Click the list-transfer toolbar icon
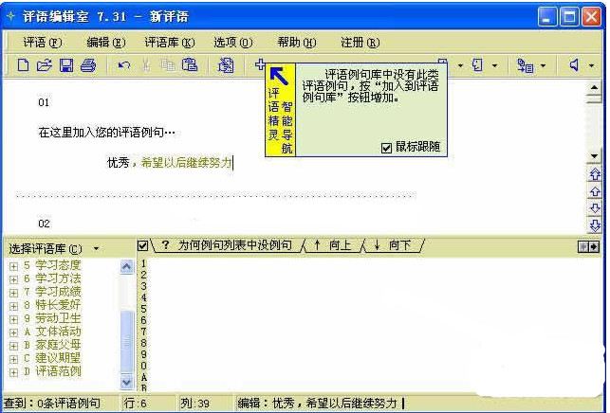Screen dimensions: 610x413 (x=525, y=65)
